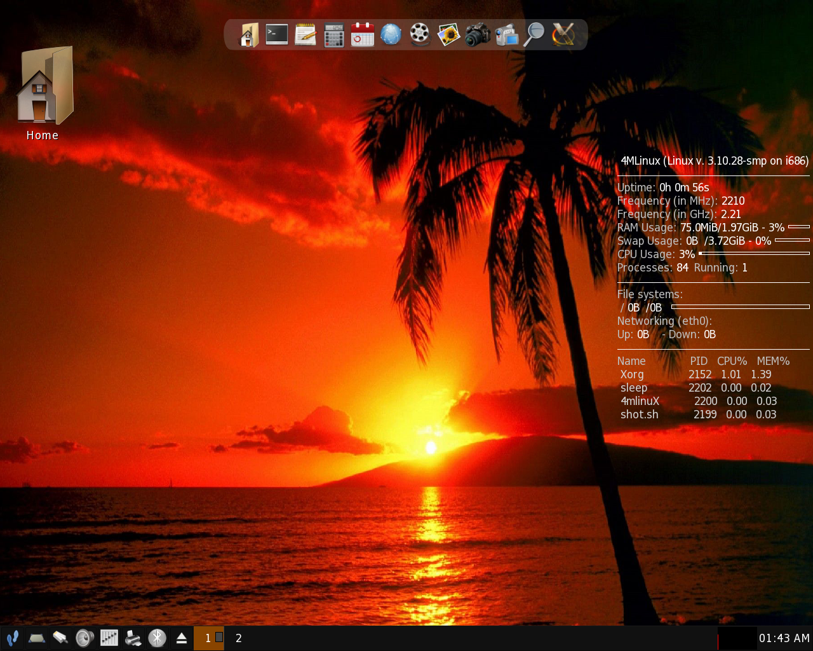This screenshot has height=651, width=813.
Task: Click the 'Networking (eth0):' label
Action: pyautogui.click(x=664, y=321)
